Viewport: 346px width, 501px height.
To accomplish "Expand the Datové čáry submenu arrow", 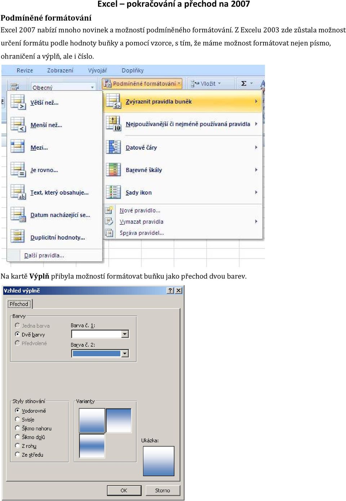I will pyautogui.click(x=256, y=147).
